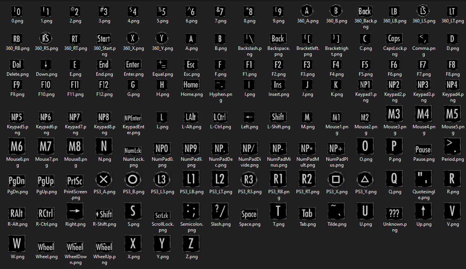Image resolution: width=466 pixels, height=269 pixels.
Task: Select the Down.png arrow icon
Action: pyautogui.click(x=46, y=65)
